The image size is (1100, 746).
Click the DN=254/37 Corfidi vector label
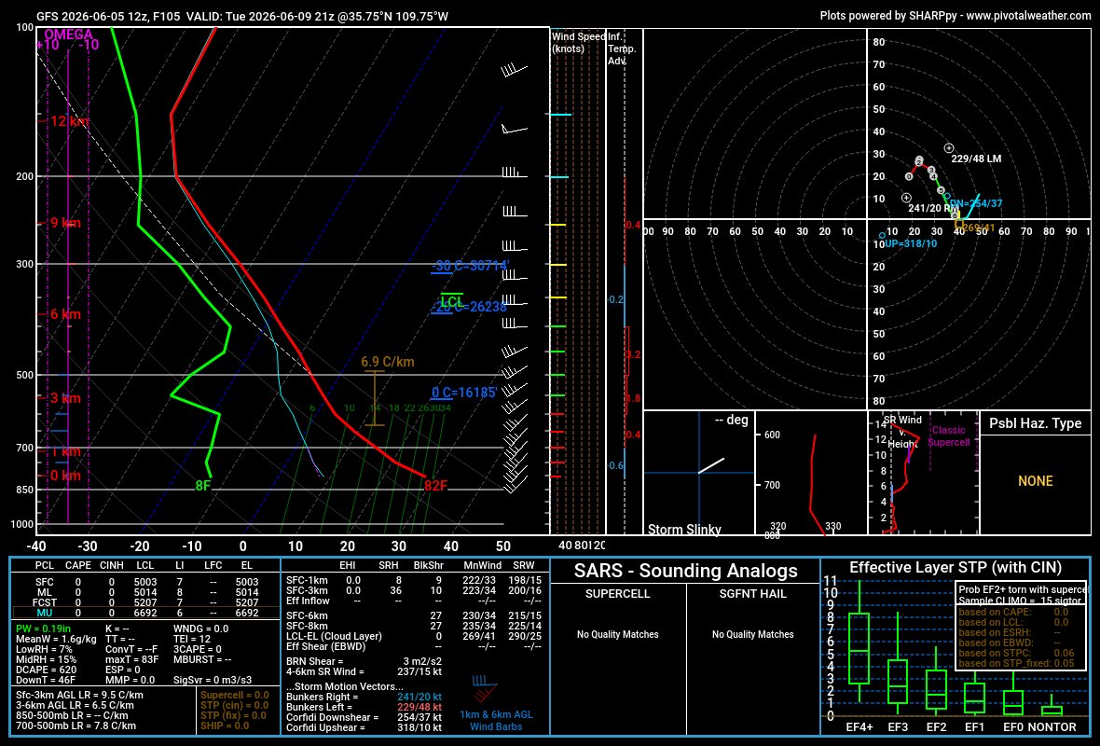point(976,203)
